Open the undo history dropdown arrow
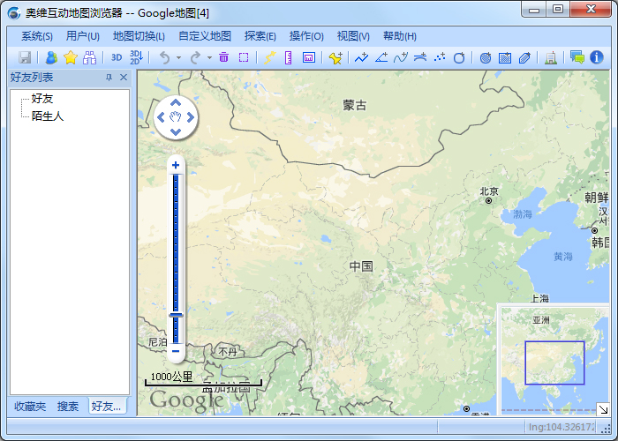 click(x=178, y=58)
